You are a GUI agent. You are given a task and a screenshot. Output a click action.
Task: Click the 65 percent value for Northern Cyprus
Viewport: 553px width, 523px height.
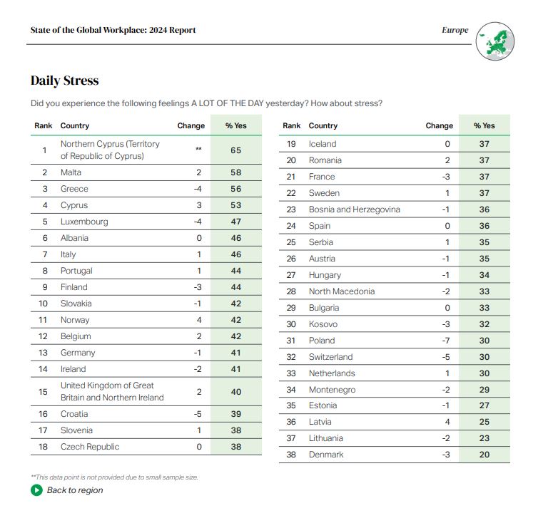coord(235,150)
